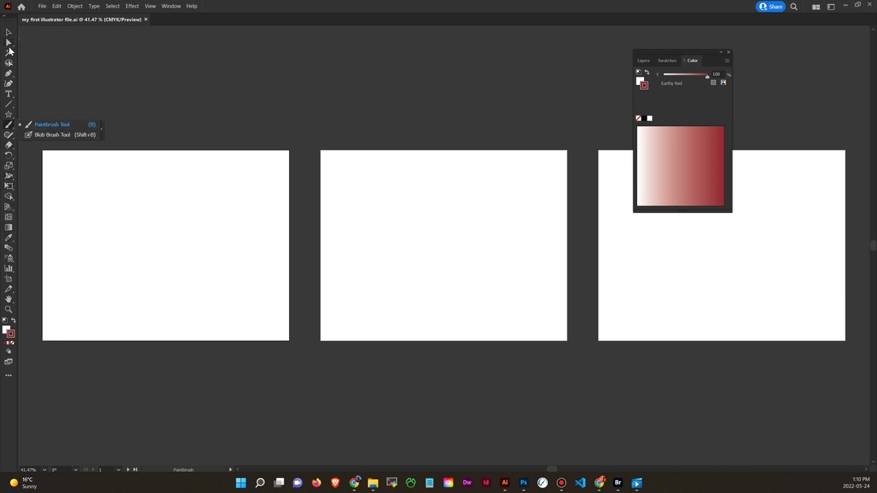Select the Mesh tool
The image size is (877, 493).
click(x=8, y=217)
